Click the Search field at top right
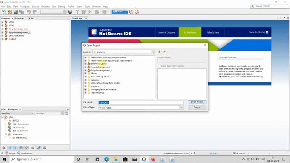 click(270, 6)
